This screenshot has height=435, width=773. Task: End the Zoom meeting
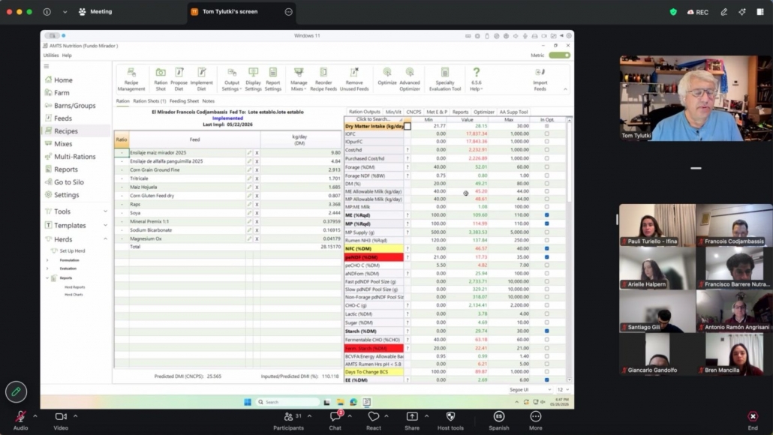753,421
